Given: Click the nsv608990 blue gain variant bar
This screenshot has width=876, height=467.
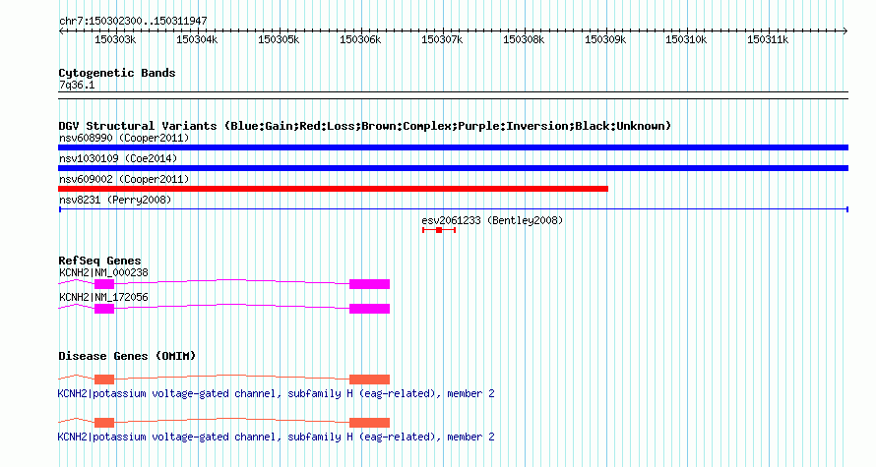Looking at the screenshot, I should coord(453,147).
